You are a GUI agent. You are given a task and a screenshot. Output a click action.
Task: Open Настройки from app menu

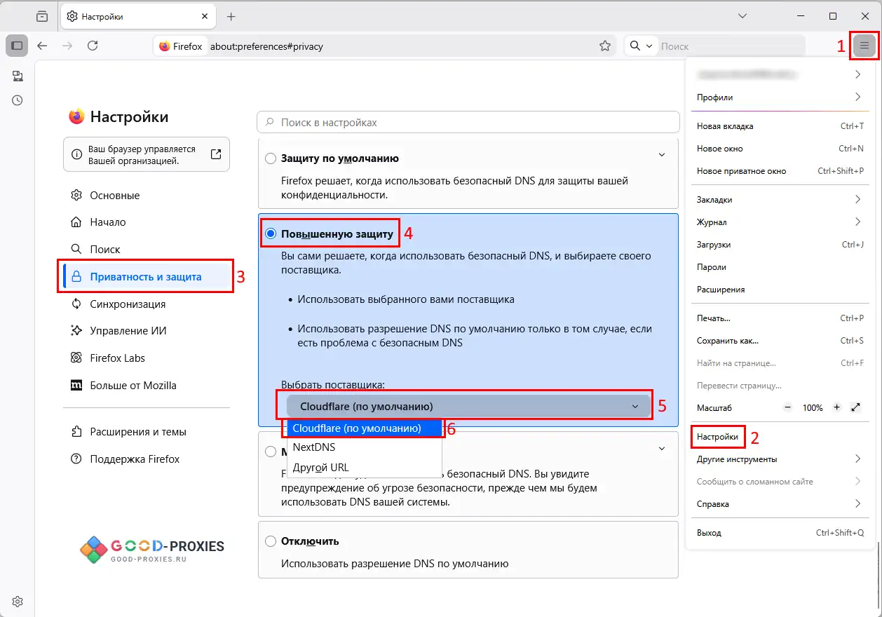780,437
